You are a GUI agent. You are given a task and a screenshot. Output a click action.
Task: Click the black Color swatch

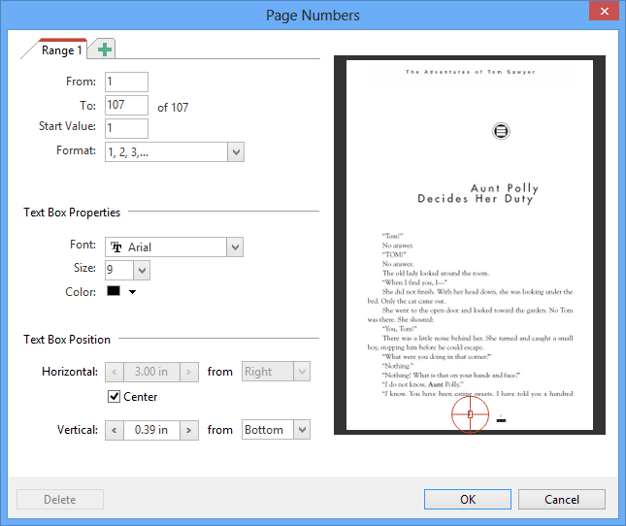pyautogui.click(x=114, y=292)
